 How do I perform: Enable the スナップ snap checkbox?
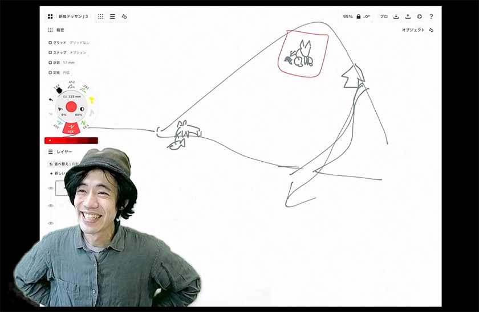(50, 52)
